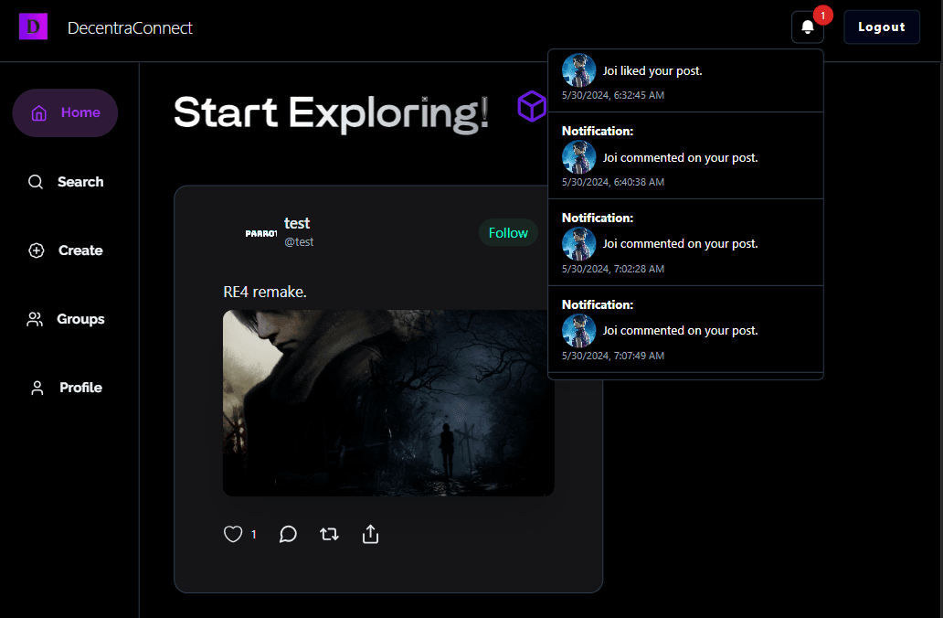
Task: Click the Profile person icon
Action: pos(37,389)
